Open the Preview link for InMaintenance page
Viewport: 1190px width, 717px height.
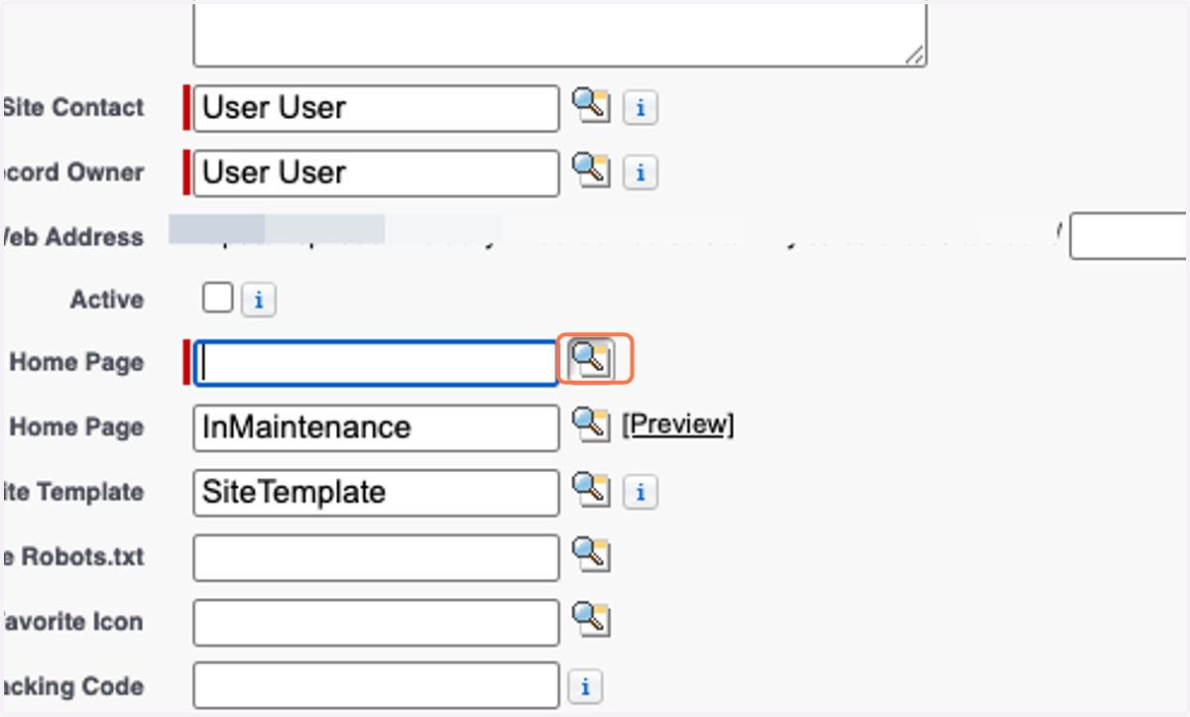tap(678, 424)
